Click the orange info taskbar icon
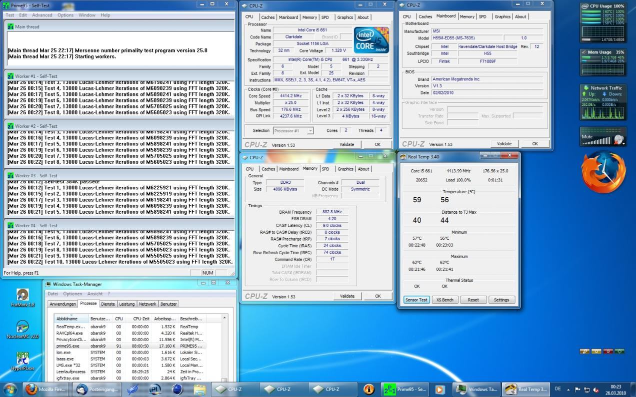 (x=369, y=390)
